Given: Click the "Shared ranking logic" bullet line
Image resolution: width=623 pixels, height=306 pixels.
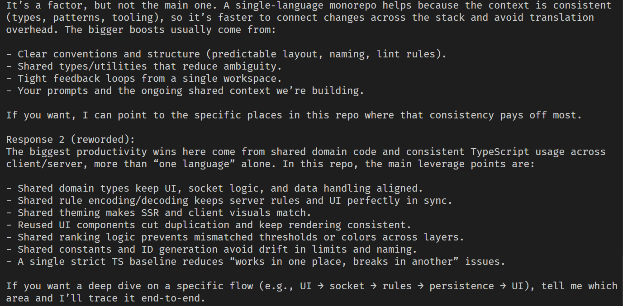Looking at the screenshot, I should [241, 237].
